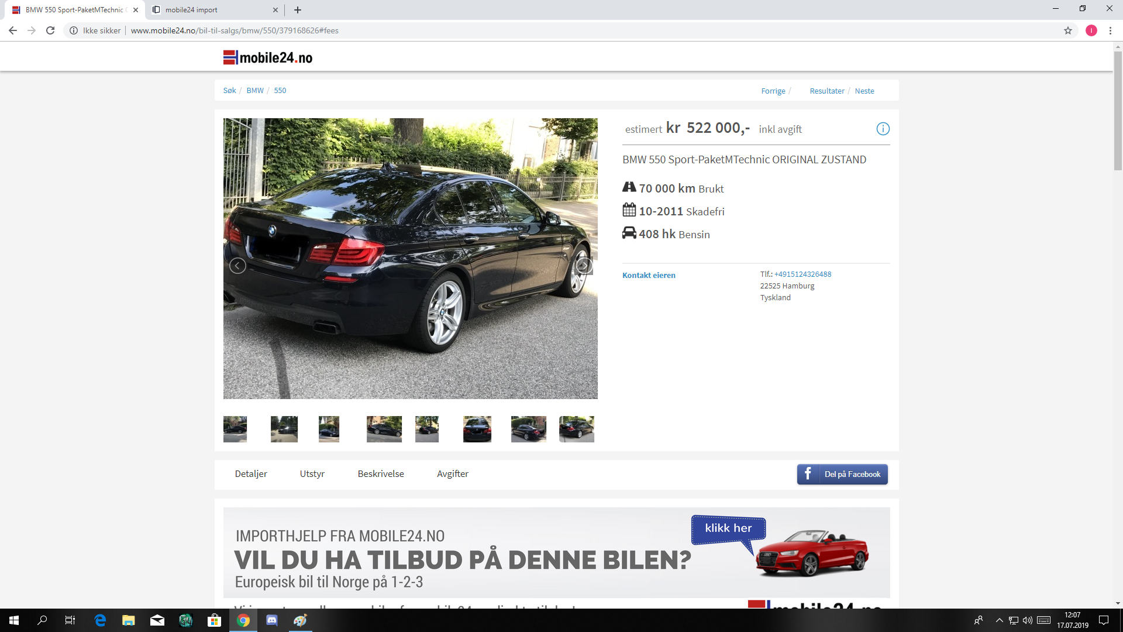This screenshot has width=1123, height=632.
Task: Open the Paint taskbar icon
Action: (301, 620)
